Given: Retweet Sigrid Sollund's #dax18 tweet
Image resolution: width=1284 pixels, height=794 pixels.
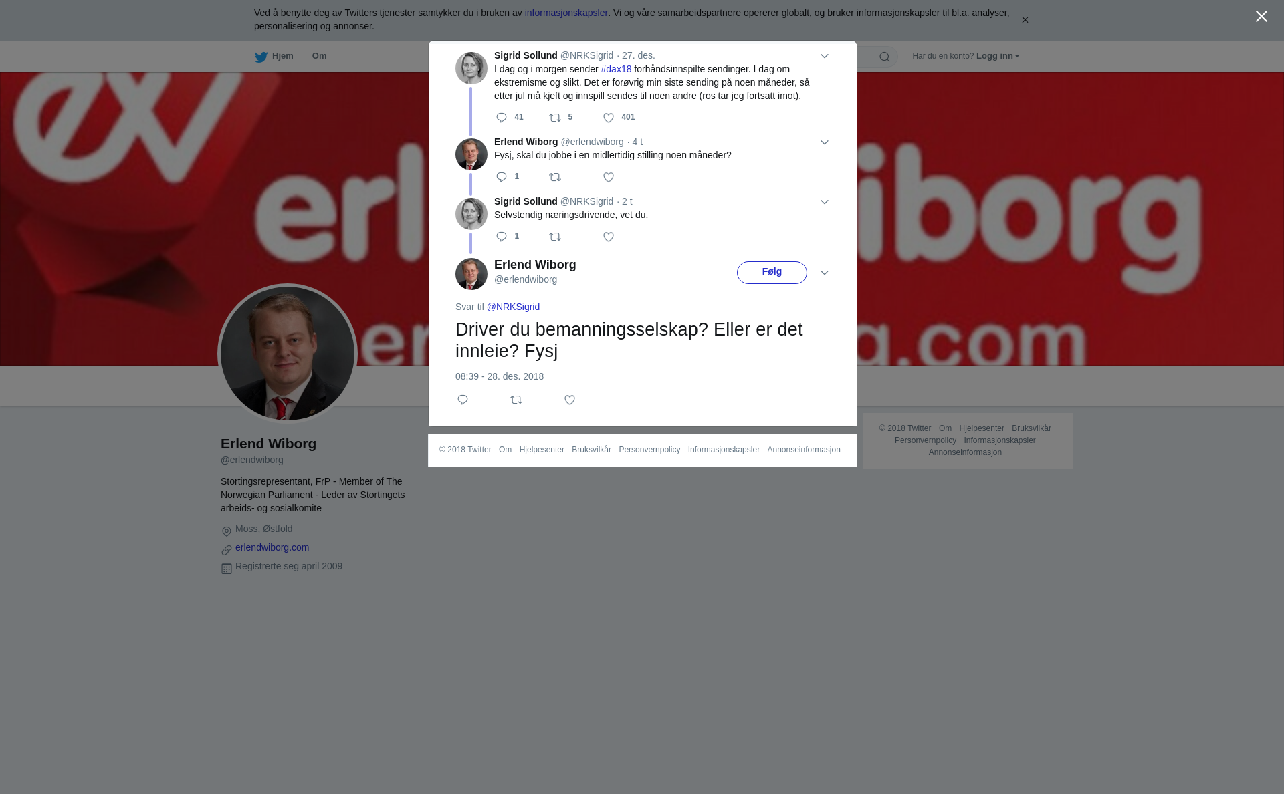Looking at the screenshot, I should pyautogui.click(x=555, y=118).
